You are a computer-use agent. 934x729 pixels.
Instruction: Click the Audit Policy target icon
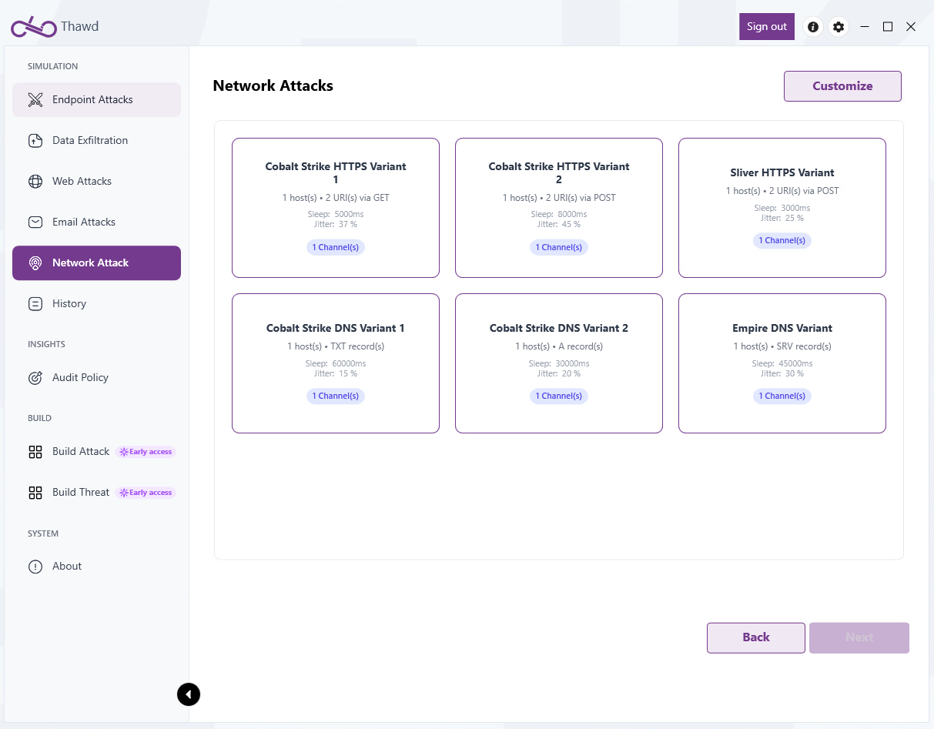[x=35, y=378]
